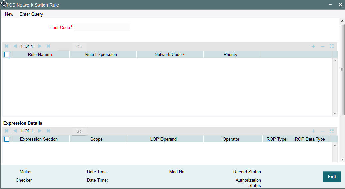
Task: Click the Expression Details heading
Action: pos(23,123)
